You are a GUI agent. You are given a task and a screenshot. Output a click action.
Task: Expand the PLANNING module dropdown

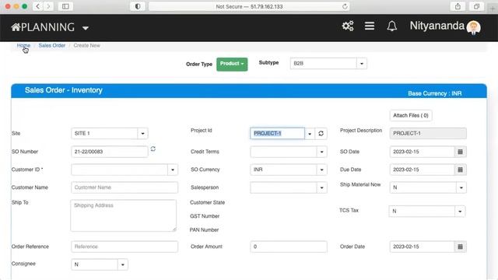click(85, 28)
